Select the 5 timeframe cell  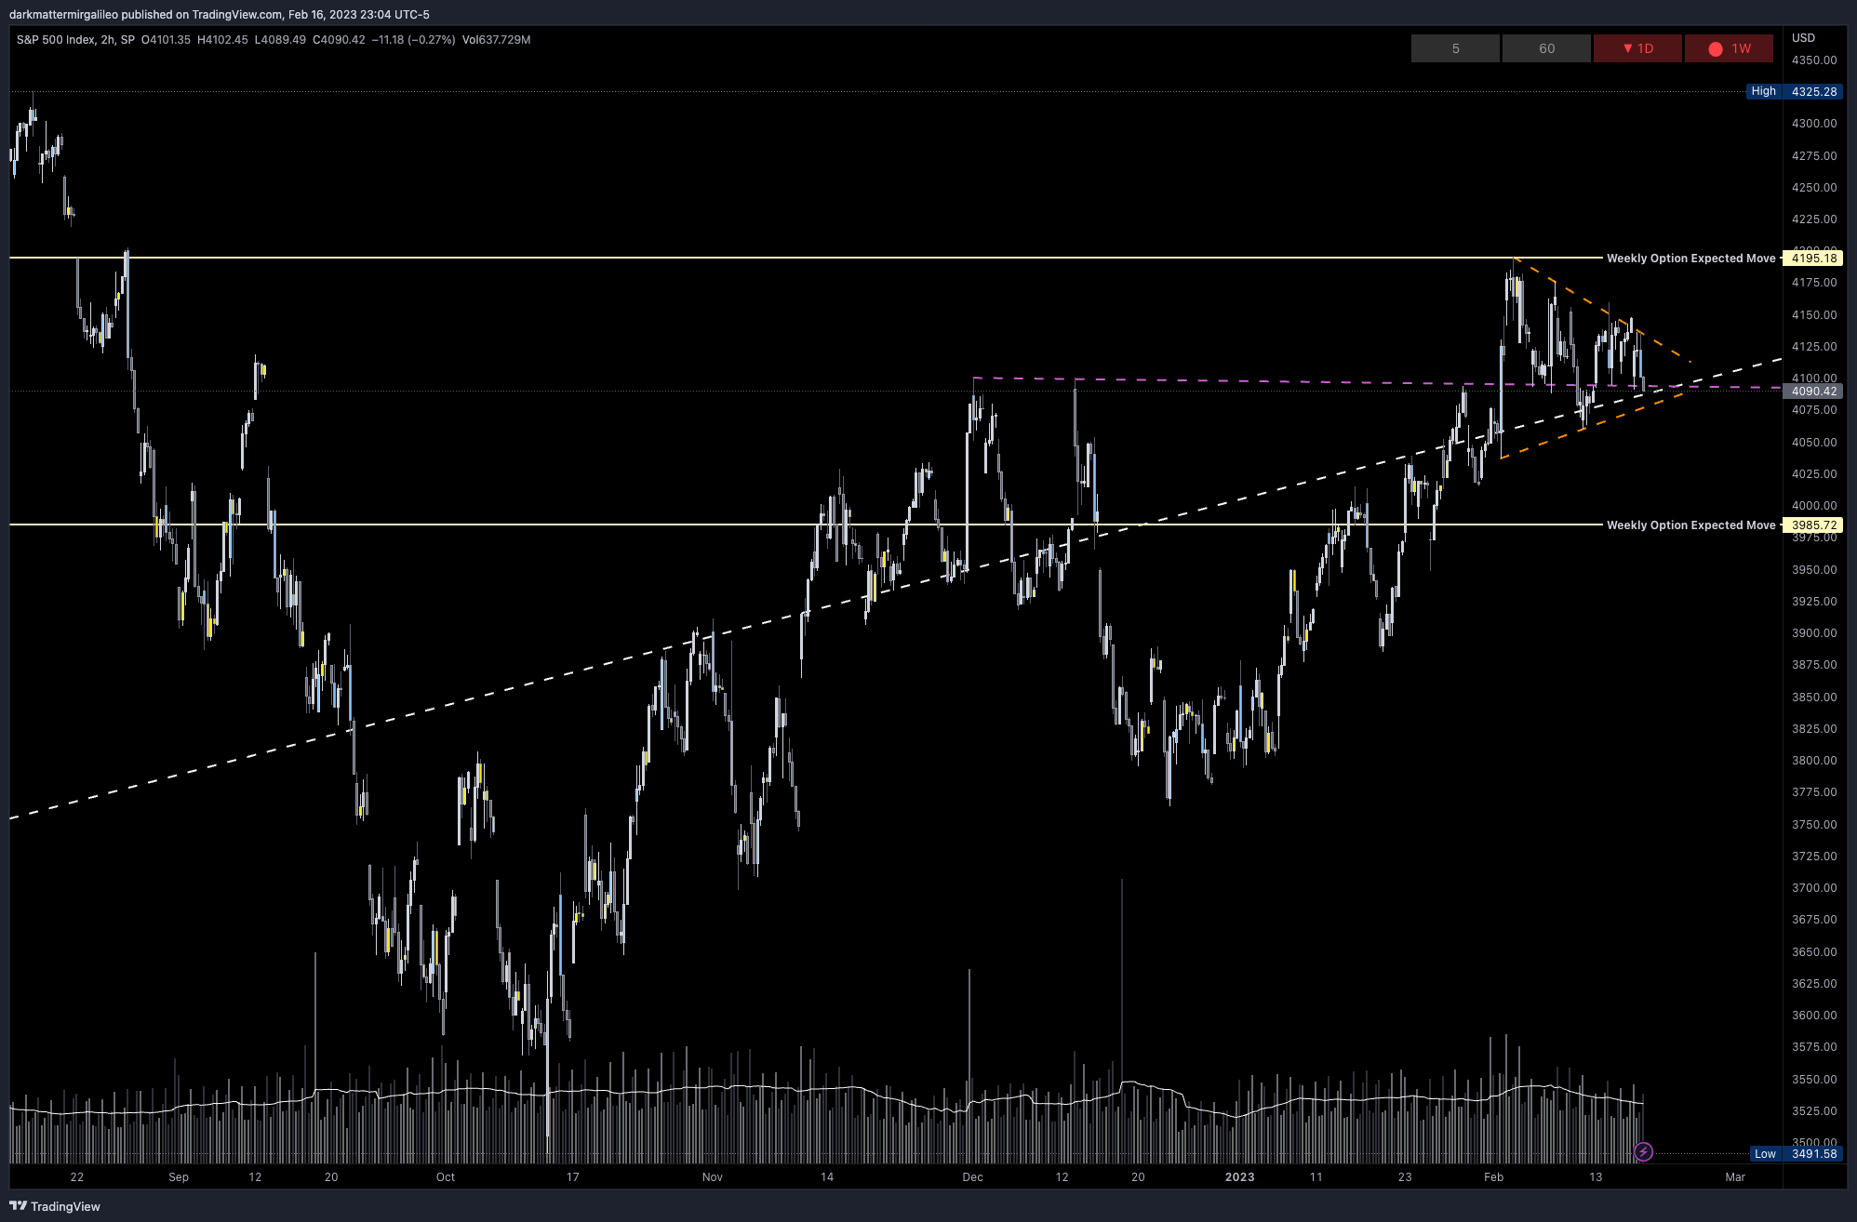click(x=1455, y=48)
